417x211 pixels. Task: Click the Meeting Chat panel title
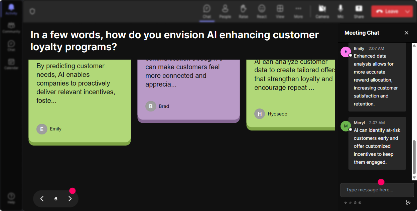[362, 33]
